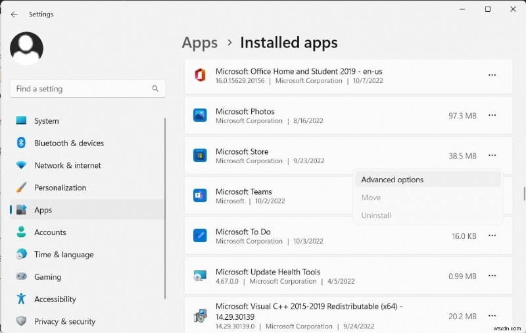Click the 20.2 MB size value
Screen dimensions: 526x333
point(462,316)
